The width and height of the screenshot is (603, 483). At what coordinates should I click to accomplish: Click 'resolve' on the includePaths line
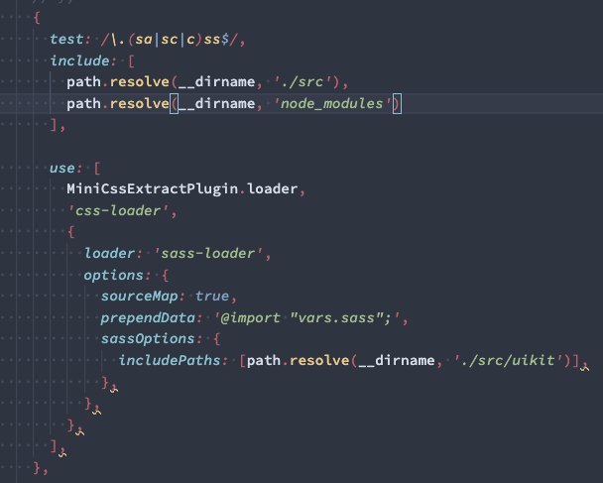319,361
